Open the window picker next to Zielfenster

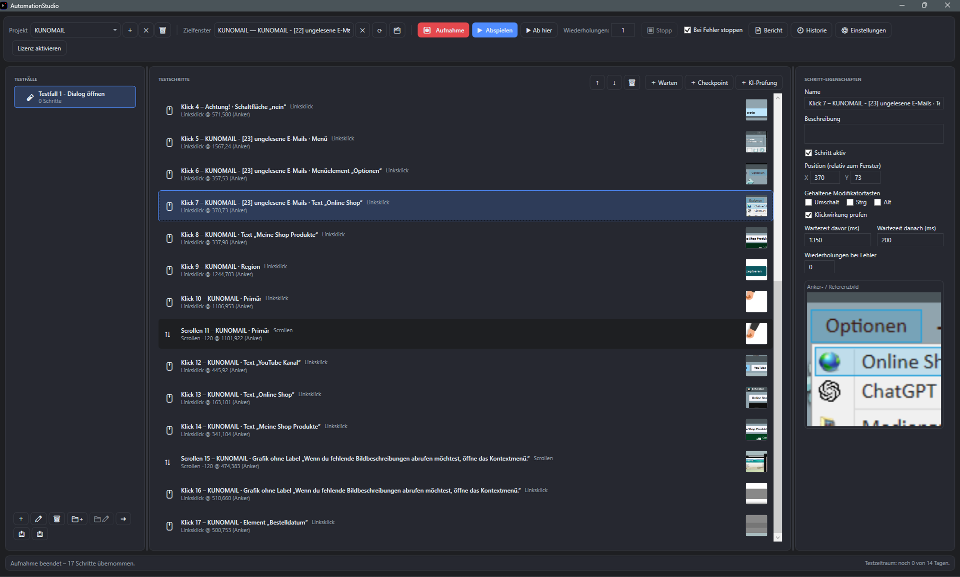click(397, 30)
